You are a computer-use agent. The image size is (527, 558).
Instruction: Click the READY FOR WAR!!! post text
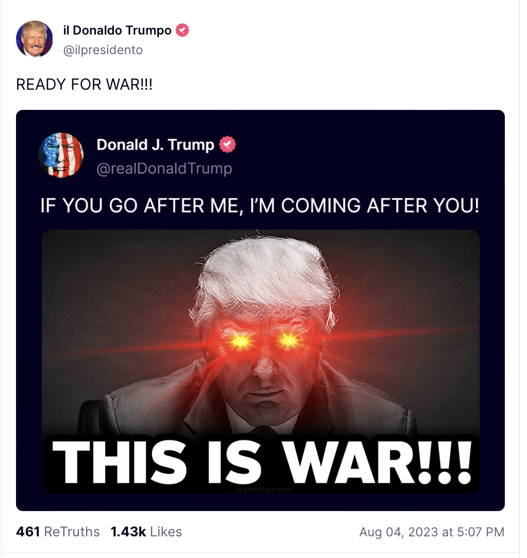(85, 85)
